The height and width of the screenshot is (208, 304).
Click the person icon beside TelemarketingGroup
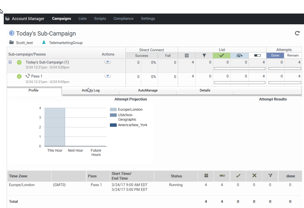click(44, 42)
